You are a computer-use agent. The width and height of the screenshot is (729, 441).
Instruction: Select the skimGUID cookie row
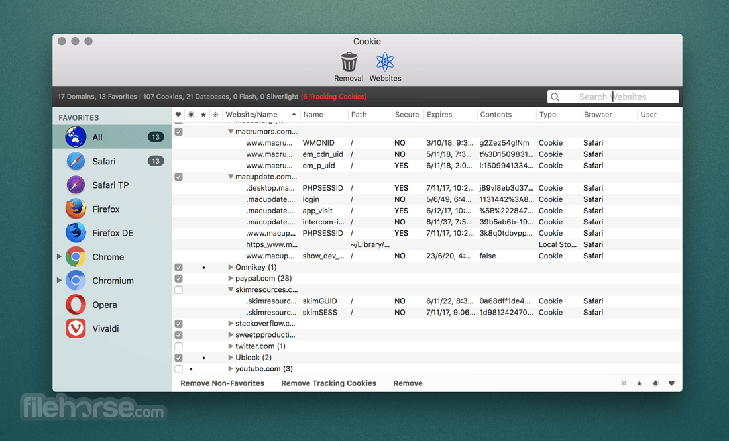[x=427, y=301]
